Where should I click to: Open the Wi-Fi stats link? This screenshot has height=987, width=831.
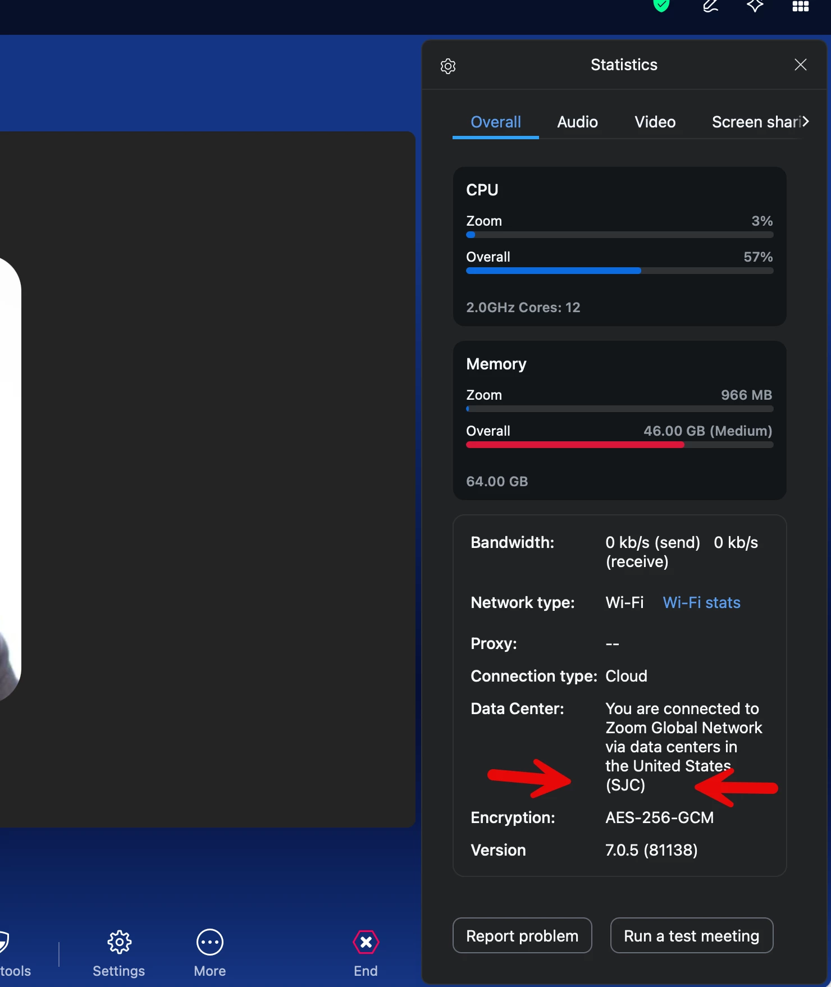701,602
